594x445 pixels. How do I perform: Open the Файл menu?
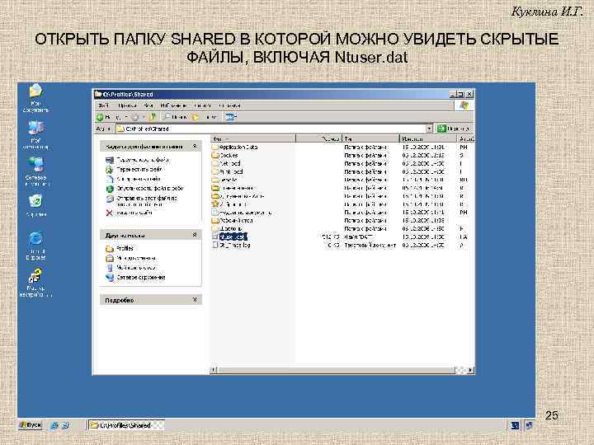104,105
